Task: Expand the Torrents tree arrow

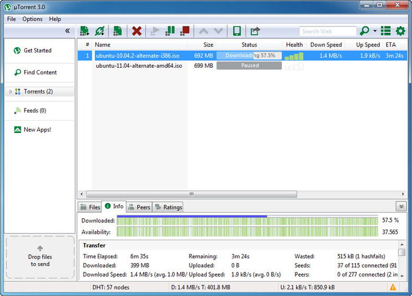Action: click(x=11, y=92)
